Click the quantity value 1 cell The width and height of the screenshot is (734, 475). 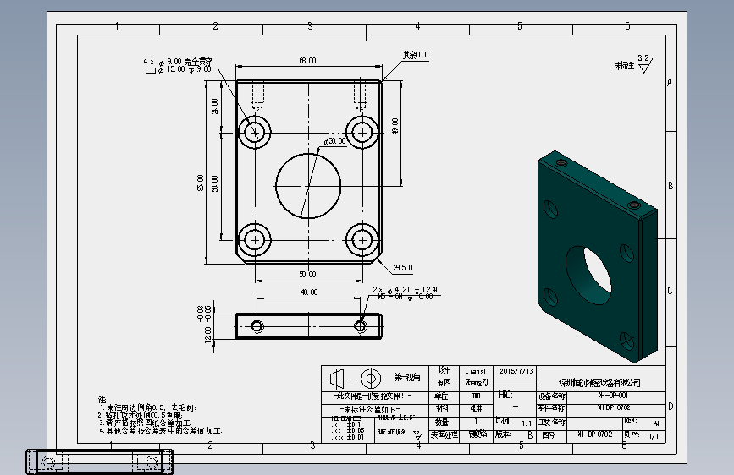pos(476,422)
